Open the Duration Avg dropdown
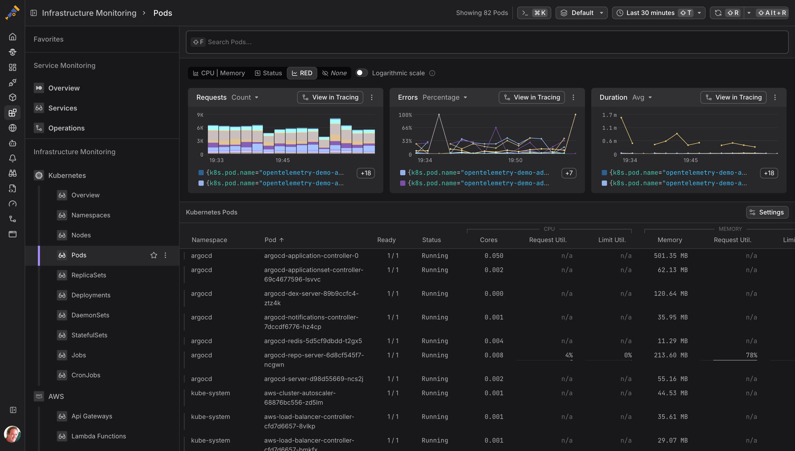 pos(643,97)
